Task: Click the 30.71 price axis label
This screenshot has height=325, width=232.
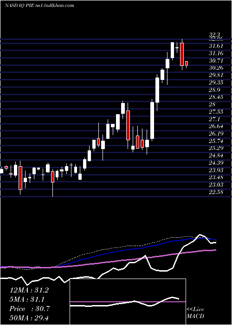Action: click(216, 61)
